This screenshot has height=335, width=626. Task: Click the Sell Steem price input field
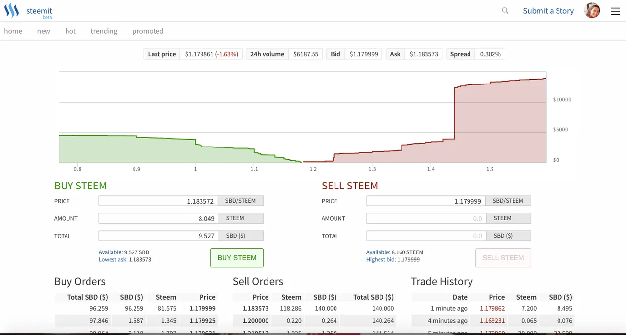pos(425,201)
